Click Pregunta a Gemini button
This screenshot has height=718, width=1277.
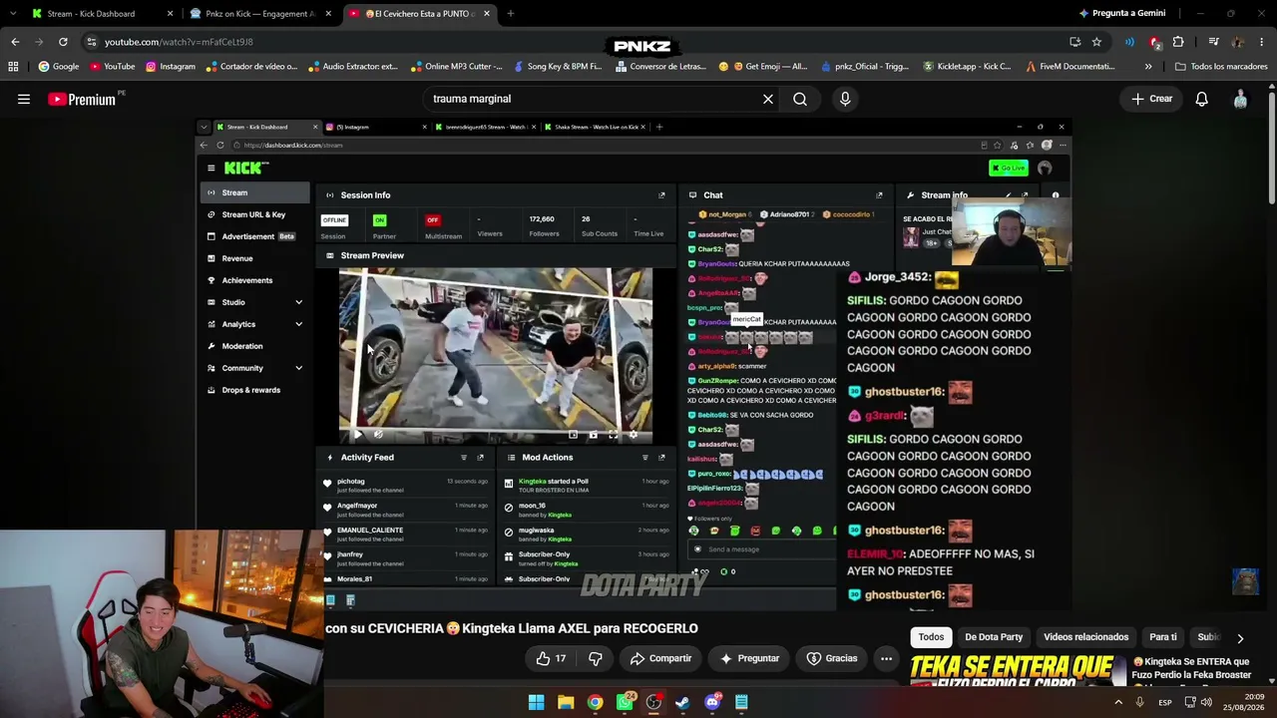pos(1122,14)
